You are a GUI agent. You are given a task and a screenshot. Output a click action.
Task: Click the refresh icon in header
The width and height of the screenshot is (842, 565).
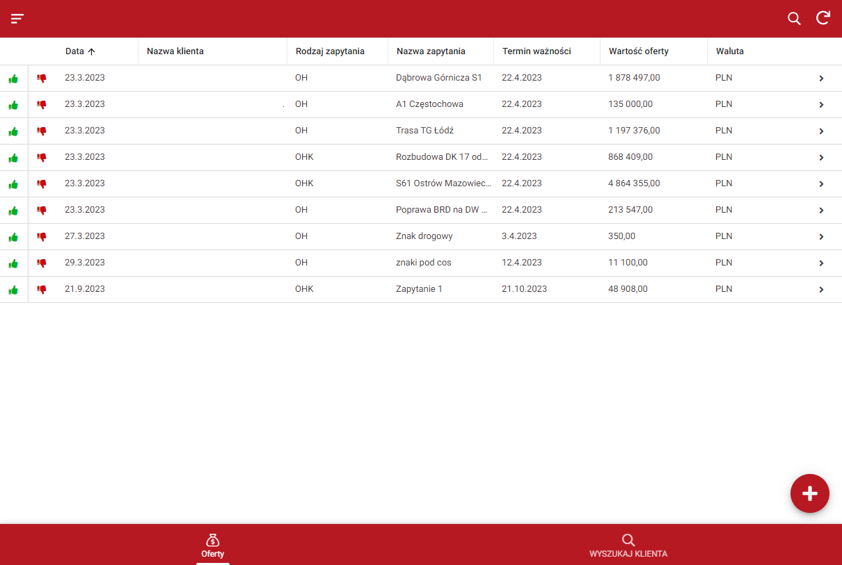click(823, 19)
